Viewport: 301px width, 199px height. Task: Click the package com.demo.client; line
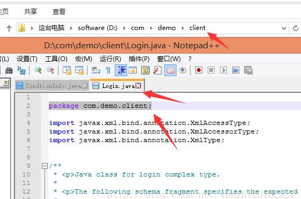pos(100,106)
